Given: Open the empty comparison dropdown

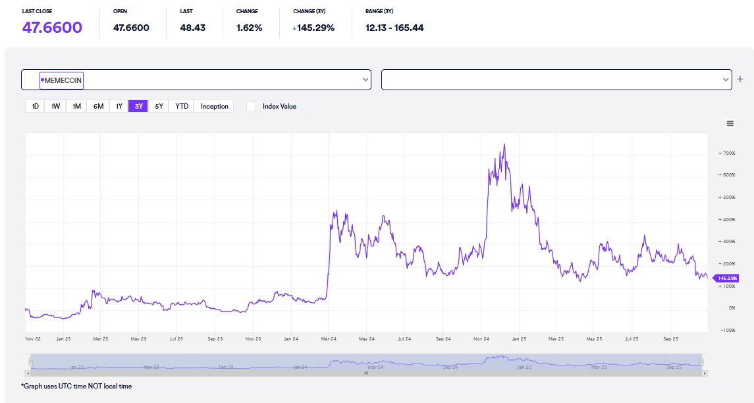Looking at the screenshot, I should pyautogui.click(x=726, y=80).
